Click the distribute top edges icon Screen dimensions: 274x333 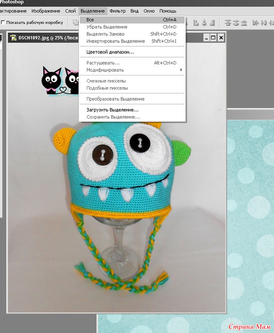pos(228,23)
